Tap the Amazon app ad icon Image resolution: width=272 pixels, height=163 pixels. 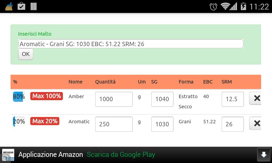coord(8,155)
